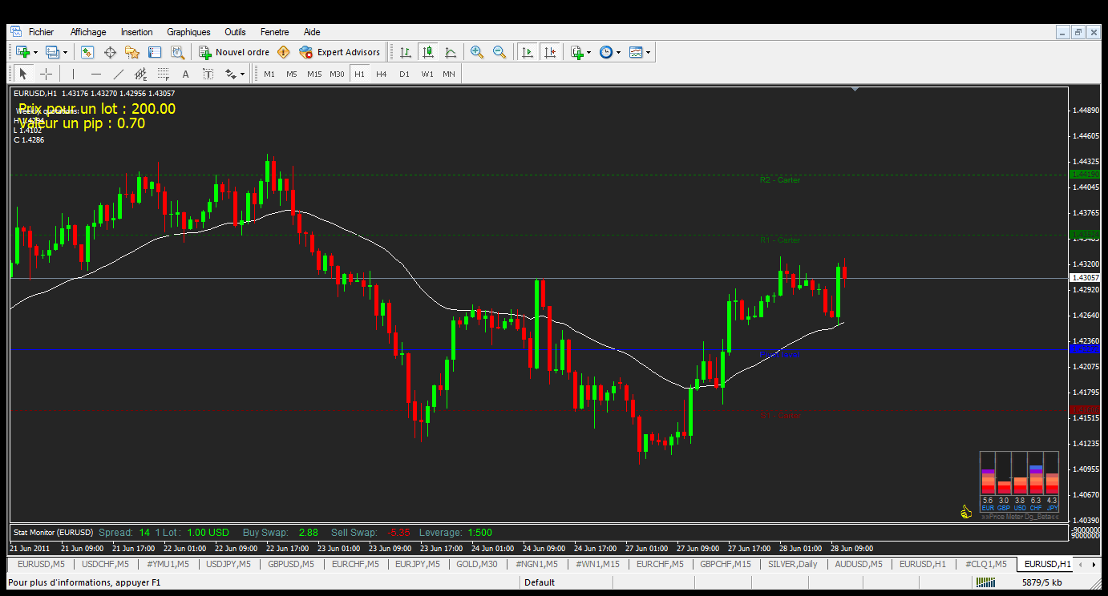Draw a trendline with the diagonal line tool
This screenshot has height=596, width=1108.
(x=119, y=74)
